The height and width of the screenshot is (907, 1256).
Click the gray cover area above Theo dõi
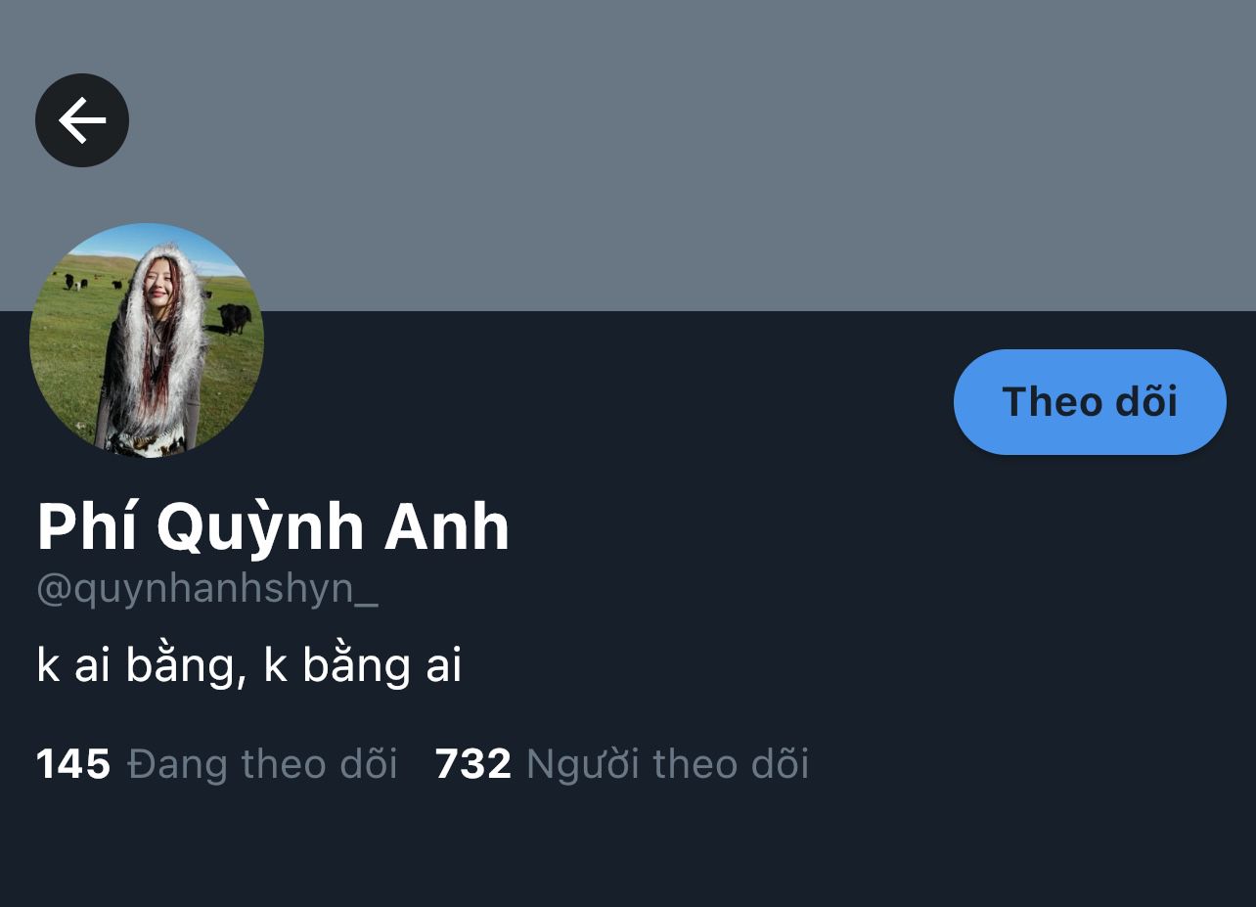pyautogui.click(x=1090, y=196)
